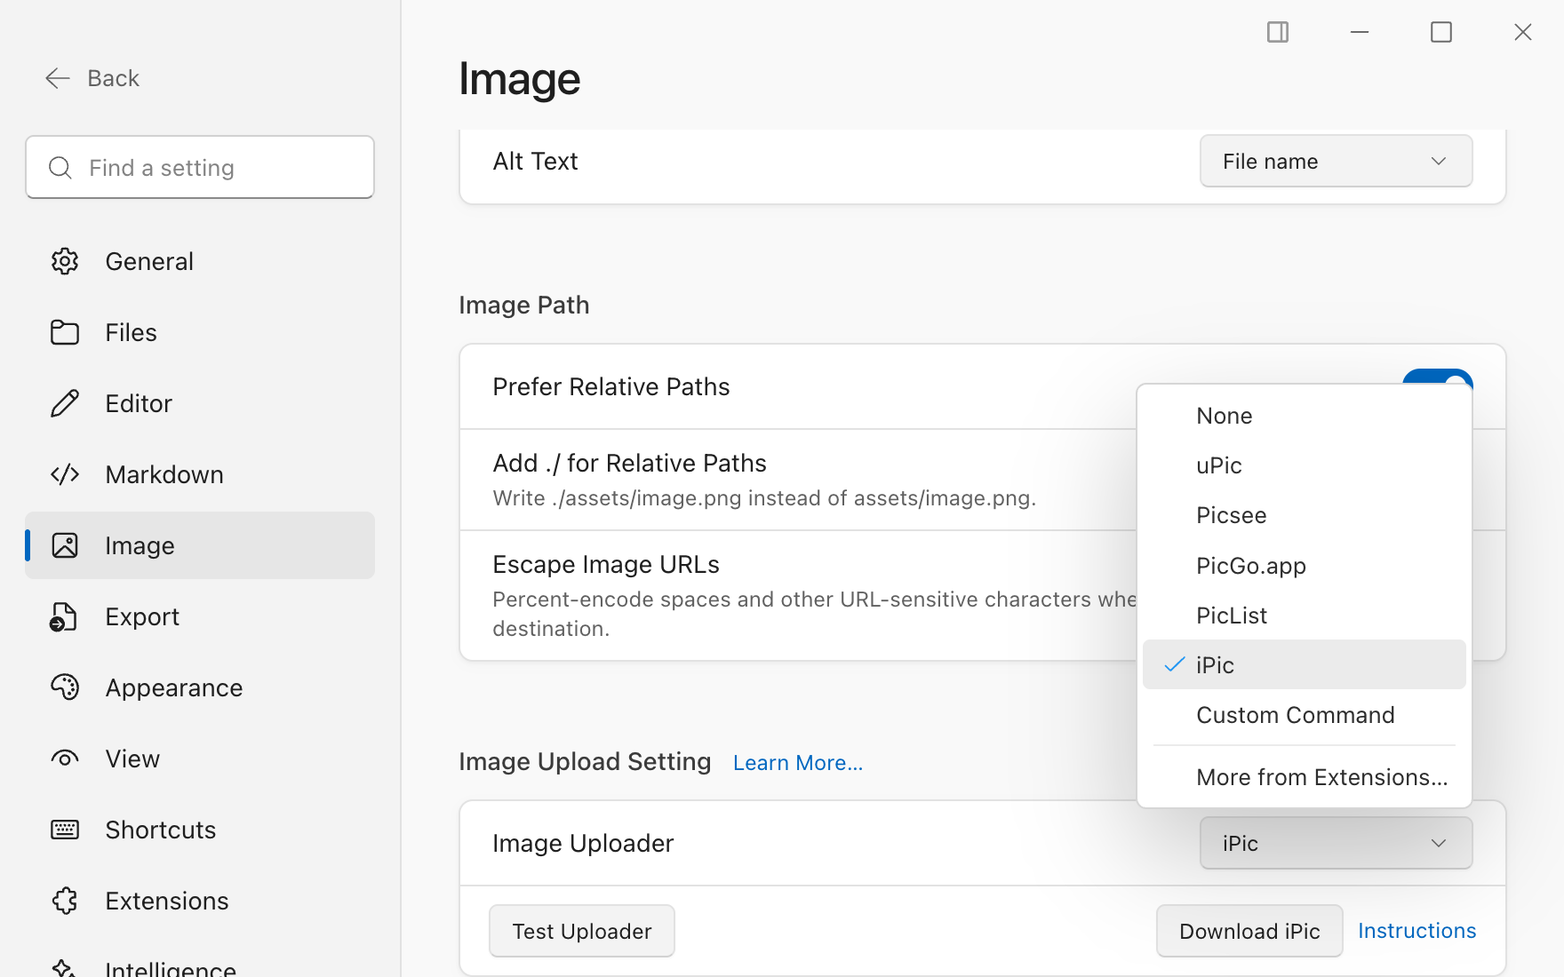Screen dimensions: 1564x977
Task: Toggle Prefer Relative Paths switch
Action: click(1437, 377)
